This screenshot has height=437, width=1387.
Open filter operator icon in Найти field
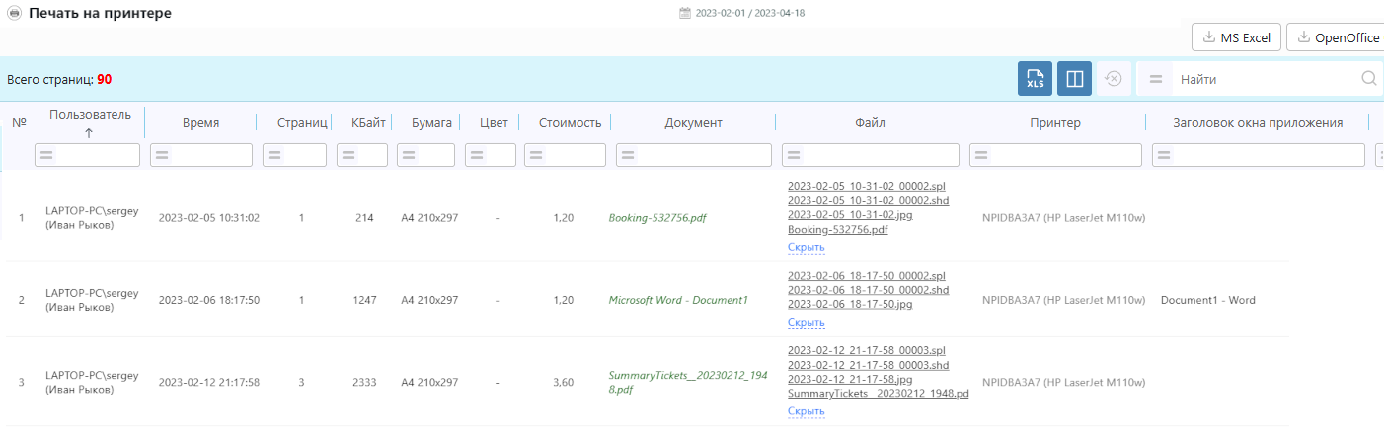(x=1156, y=79)
